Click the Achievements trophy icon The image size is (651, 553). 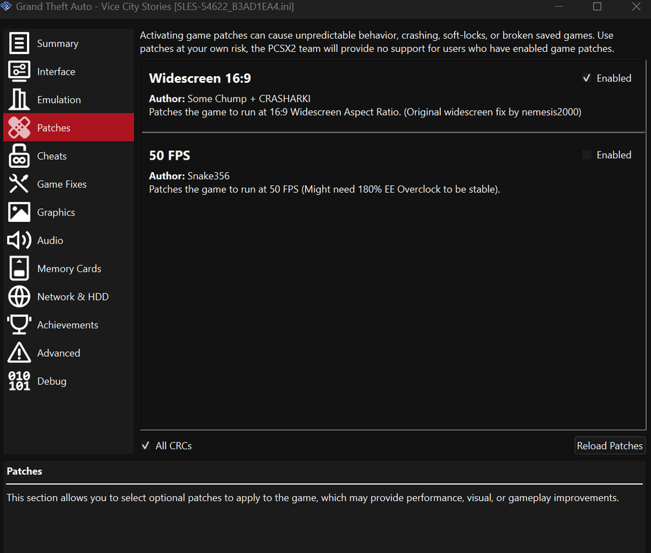pyautogui.click(x=19, y=325)
